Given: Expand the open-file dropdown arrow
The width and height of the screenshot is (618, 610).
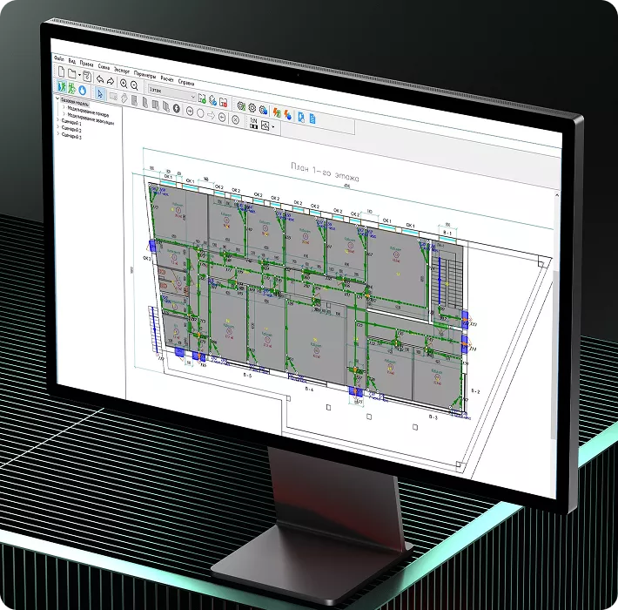Looking at the screenshot, I should [79, 75].
